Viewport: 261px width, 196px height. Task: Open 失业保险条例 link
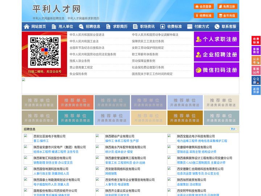click(78, 74)
